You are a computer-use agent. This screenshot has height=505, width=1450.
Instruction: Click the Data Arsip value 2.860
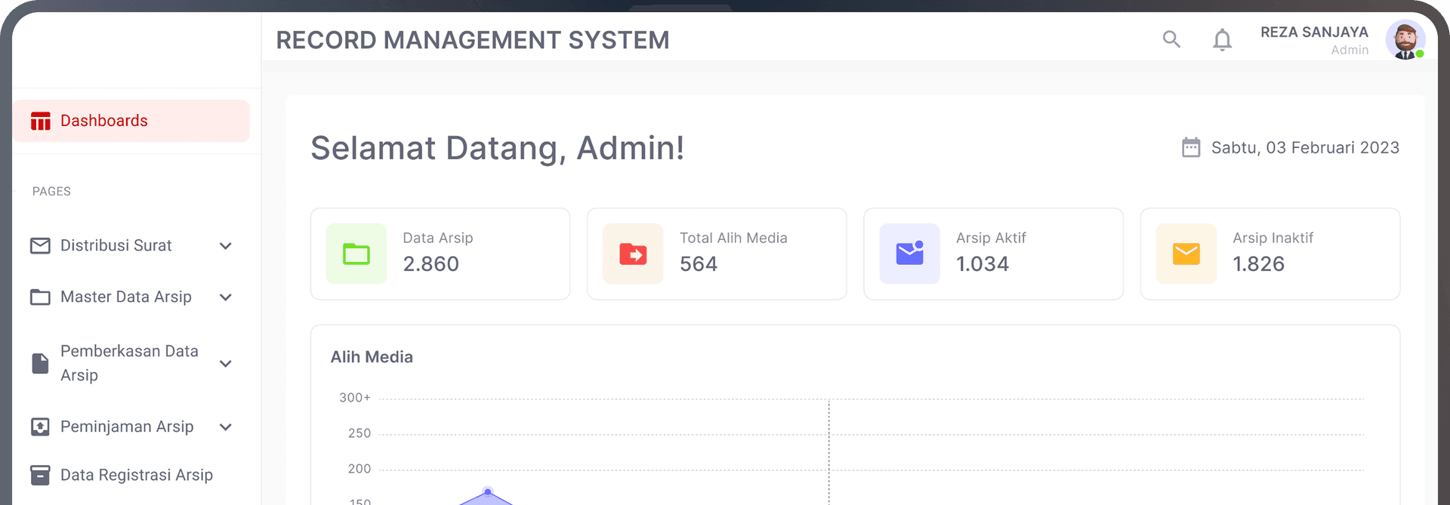pyautogui.click(x=430, y=264)
